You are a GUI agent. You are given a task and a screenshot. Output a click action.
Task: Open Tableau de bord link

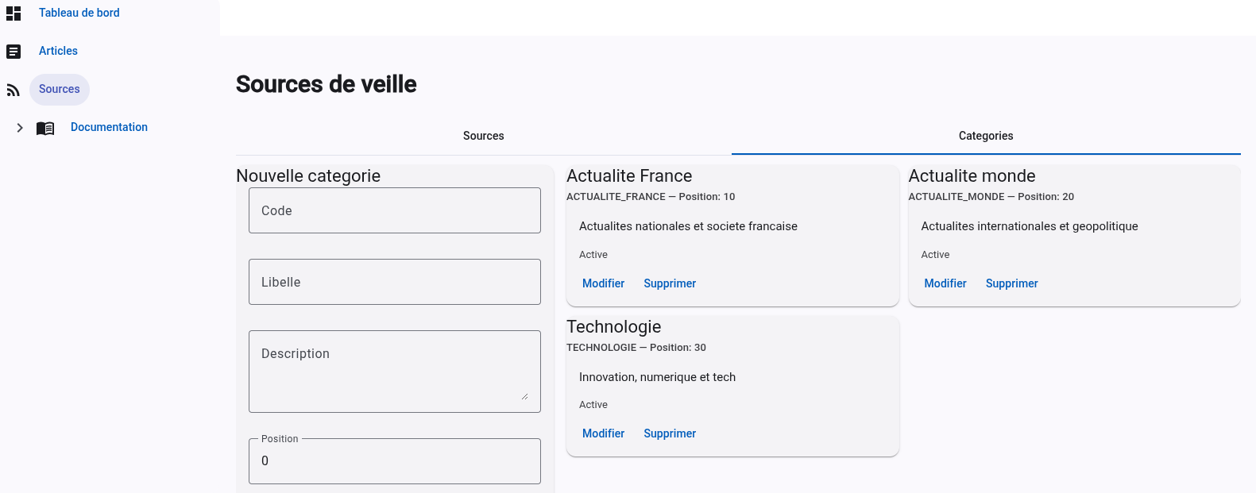[x=79, y=13]
